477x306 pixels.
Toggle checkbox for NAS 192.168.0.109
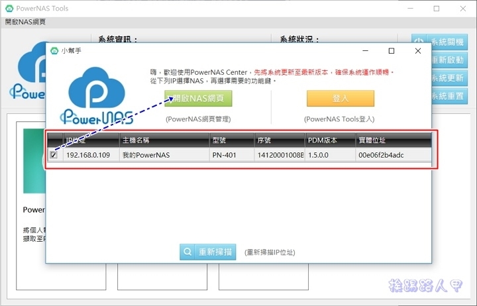tap(54, 156)
